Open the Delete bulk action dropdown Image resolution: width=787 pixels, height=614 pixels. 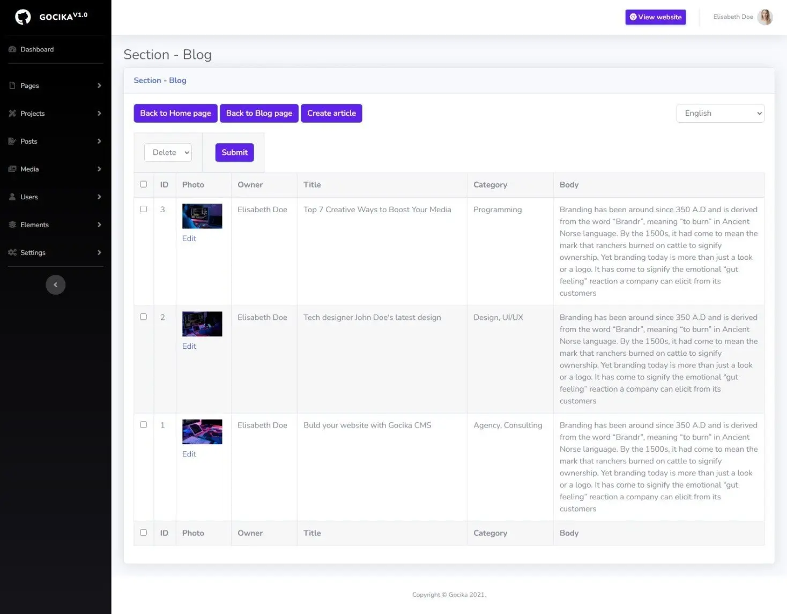point(168,153)
